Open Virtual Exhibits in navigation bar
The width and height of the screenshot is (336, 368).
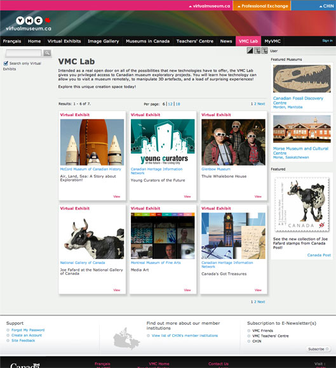pyautogui.click(x=64, y=41)
